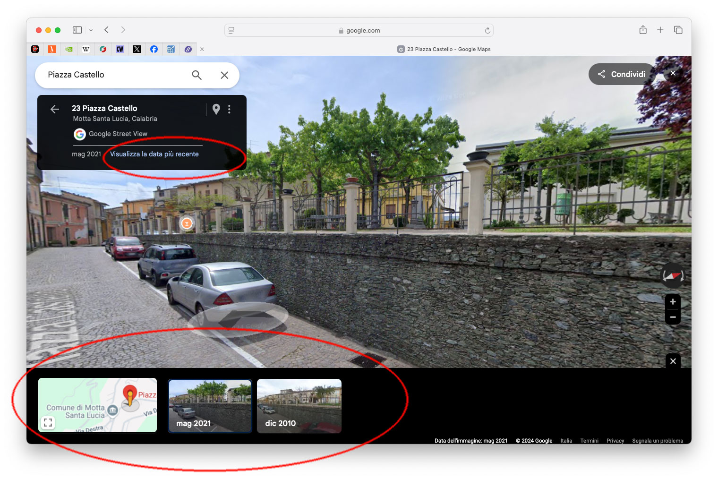The image size is (718, 479).
Task: Select the '23 Piazza Castello - Google Maps' tab
Action: coord(444,49)
